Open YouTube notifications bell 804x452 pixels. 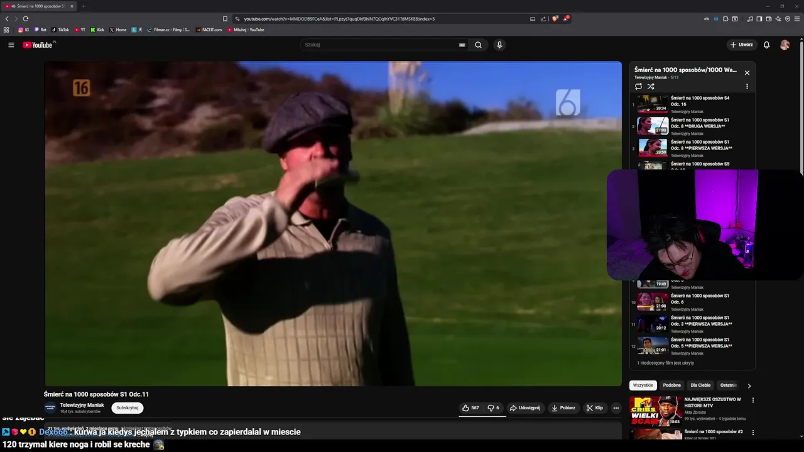pos(766,45)
